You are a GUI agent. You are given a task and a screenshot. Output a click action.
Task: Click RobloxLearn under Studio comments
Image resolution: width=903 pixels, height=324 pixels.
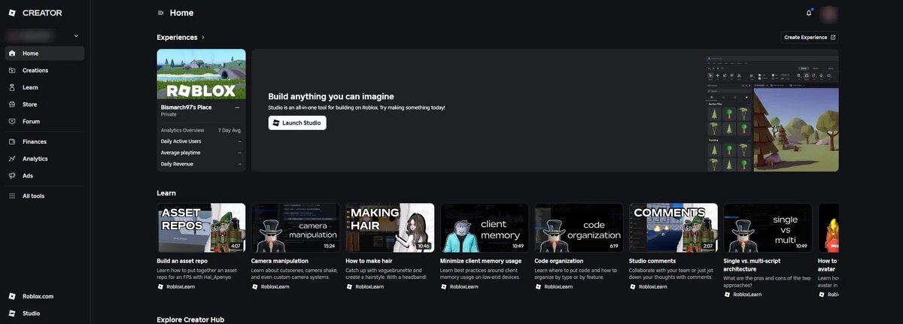[x=648, y=286]
